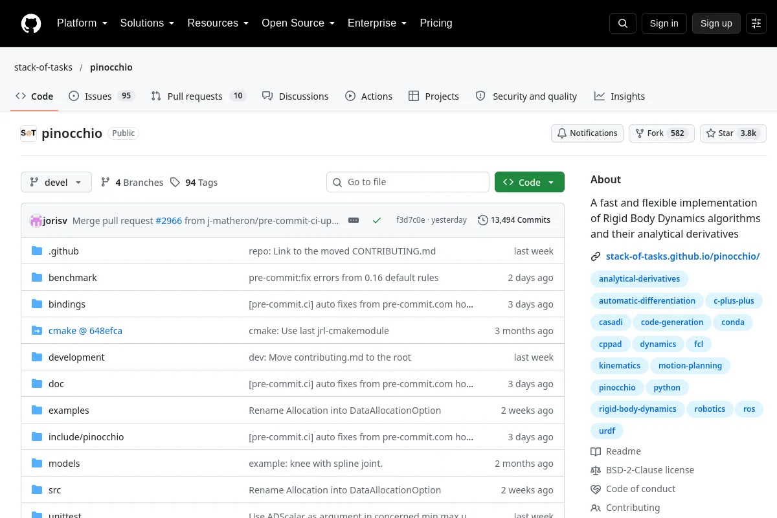
Task: View green check commit status
Action: tap(377, 220)
